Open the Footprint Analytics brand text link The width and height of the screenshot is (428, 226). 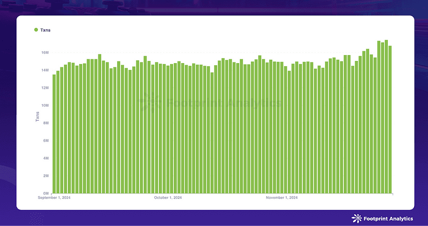tap(388, 219)
